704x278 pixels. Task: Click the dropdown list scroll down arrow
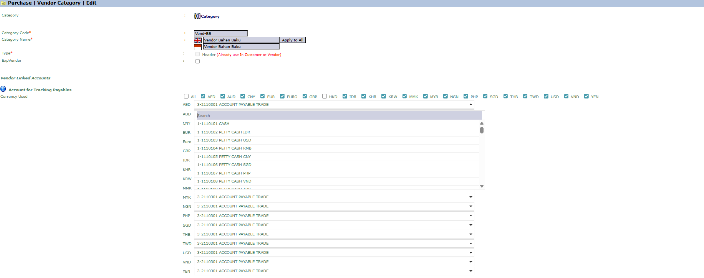482,186
